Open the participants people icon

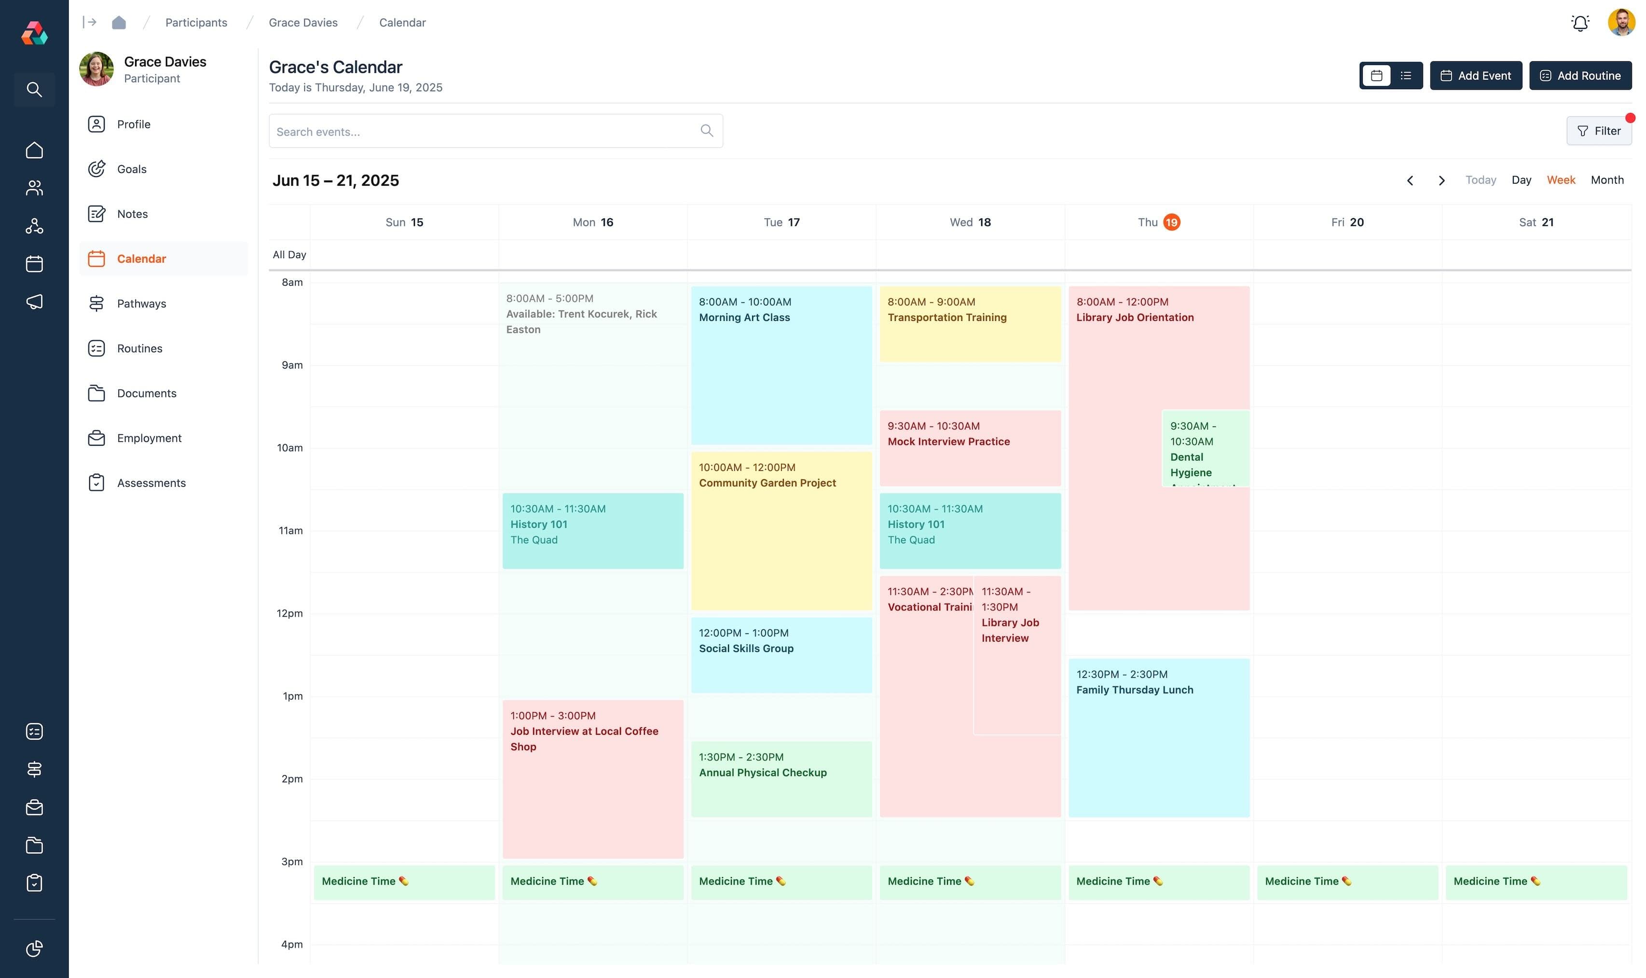34,188
